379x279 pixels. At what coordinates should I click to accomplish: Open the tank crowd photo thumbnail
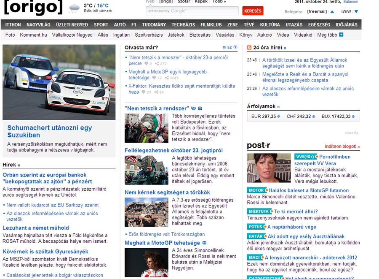(x=147, y=170)
